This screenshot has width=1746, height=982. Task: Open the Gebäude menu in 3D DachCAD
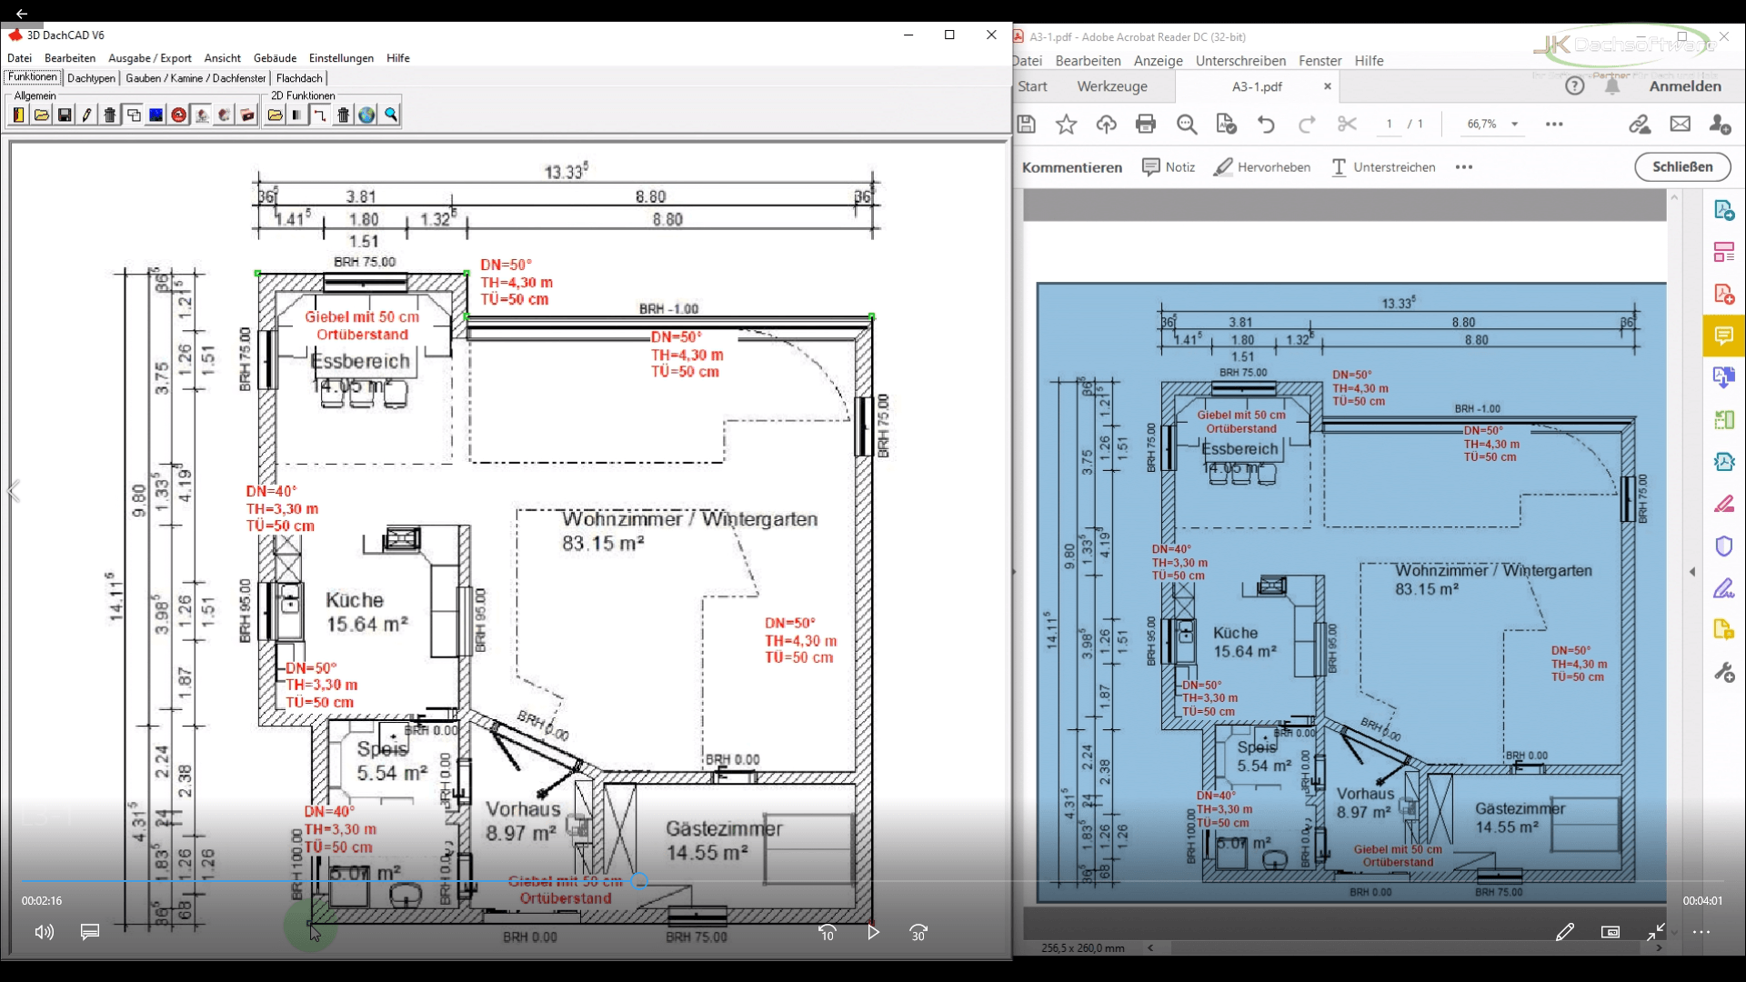tap(274, 57)
